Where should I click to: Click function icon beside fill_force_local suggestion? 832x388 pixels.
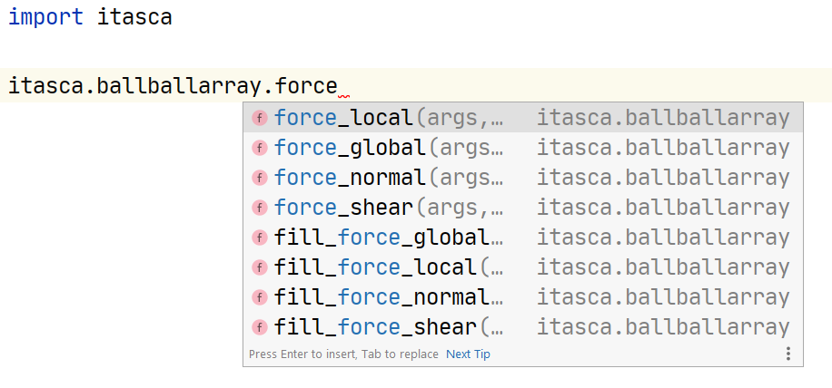259,267
